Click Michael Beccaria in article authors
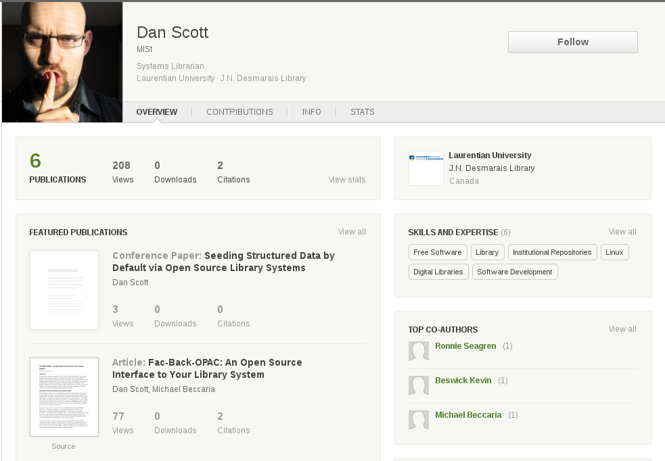This screenshot has height=461, width=665. pos(183,389)
